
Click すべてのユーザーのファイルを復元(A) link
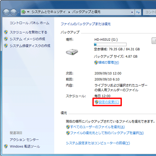(97, 127)
